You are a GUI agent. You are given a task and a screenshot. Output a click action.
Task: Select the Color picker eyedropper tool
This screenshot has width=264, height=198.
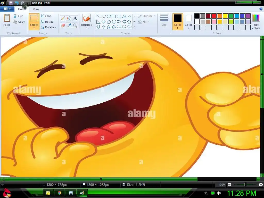69,26
